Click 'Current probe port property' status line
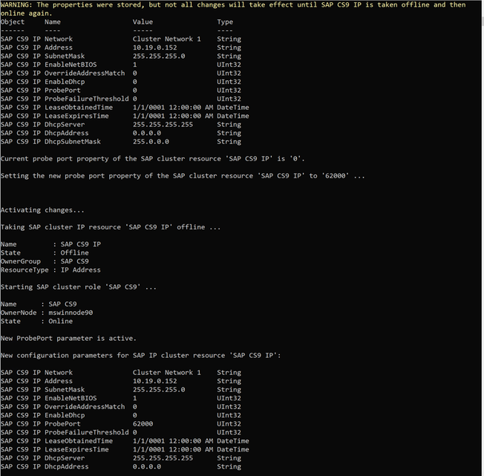The image size is (484, 476). [x=152, y=159]
